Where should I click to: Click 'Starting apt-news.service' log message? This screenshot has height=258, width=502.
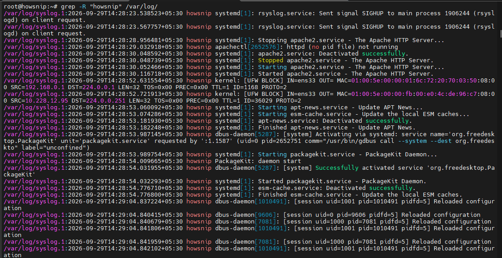pos(340,107)
